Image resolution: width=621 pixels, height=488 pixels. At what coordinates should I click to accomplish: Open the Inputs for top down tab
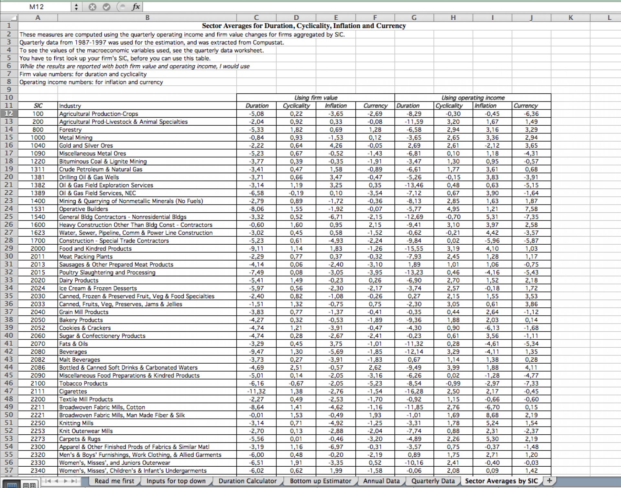[x=176, y=481]
